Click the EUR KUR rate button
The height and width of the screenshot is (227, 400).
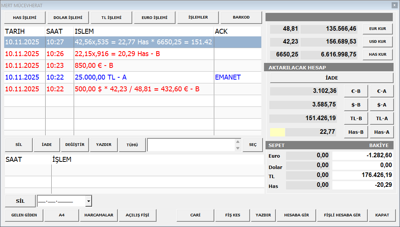click(x=377, y=29)
